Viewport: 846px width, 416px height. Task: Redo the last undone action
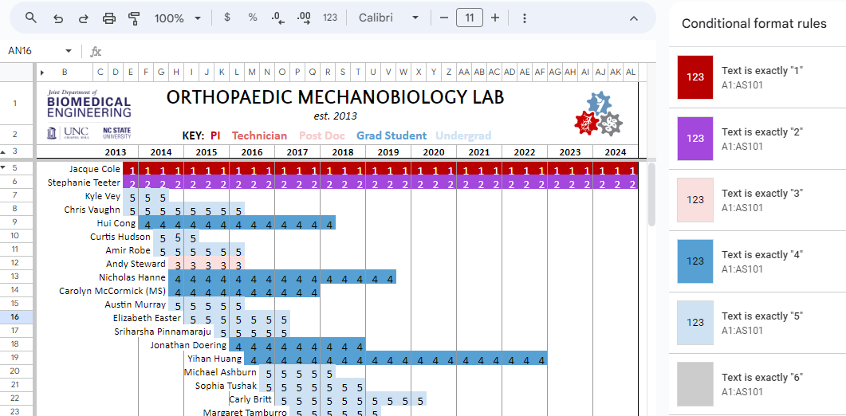(x=83, y=18)
